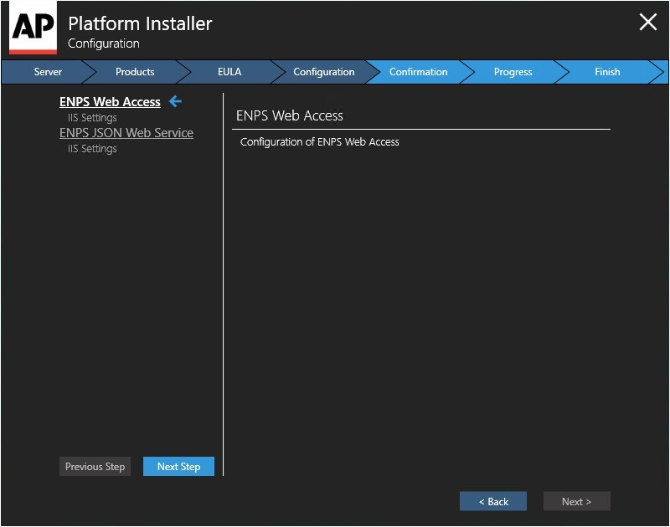
Task: Click the AP logo icon
Action: coord(33,28)
